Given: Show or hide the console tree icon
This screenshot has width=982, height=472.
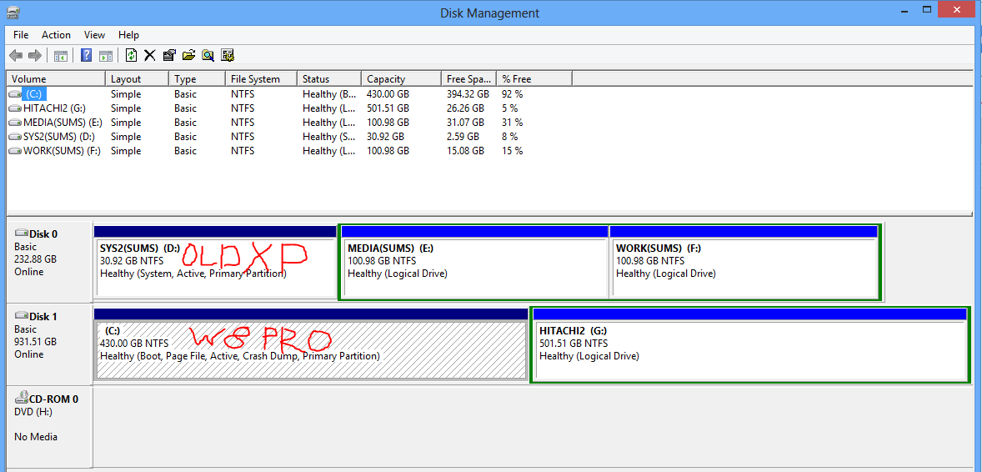Looking at the screenshot, I should pos(60,56).
